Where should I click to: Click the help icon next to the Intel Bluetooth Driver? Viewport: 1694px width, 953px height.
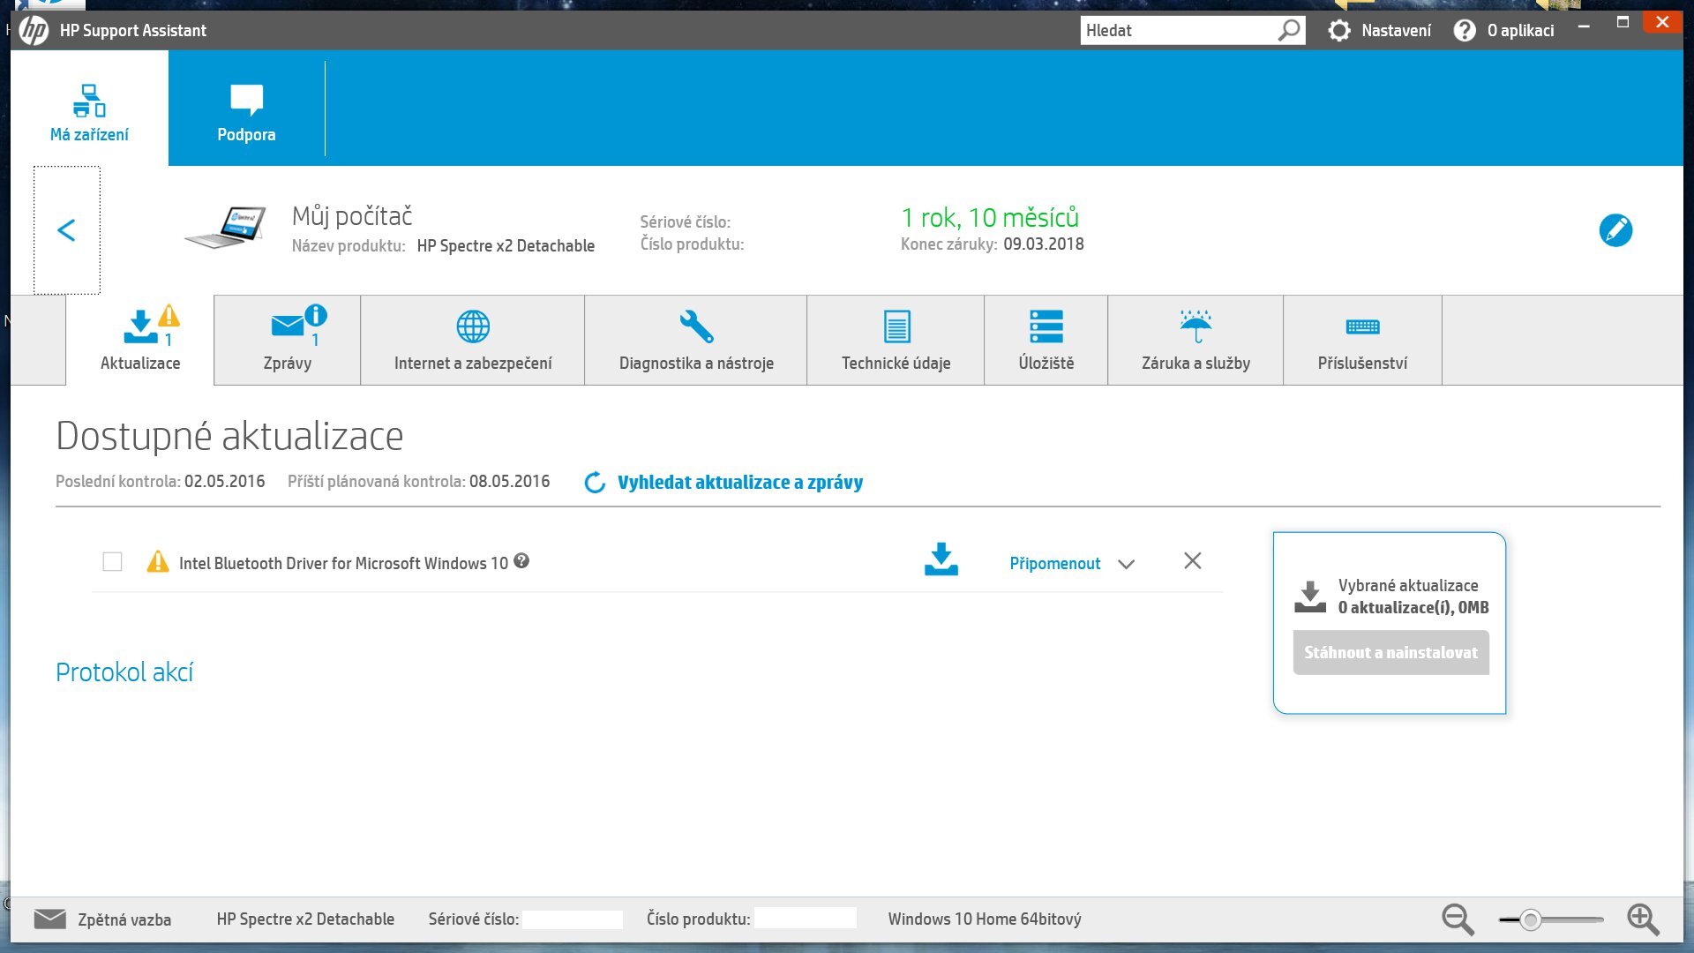[521, 560]
